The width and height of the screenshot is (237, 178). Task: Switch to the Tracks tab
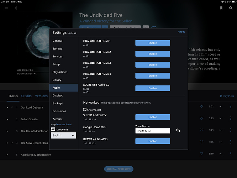point(13,96)
